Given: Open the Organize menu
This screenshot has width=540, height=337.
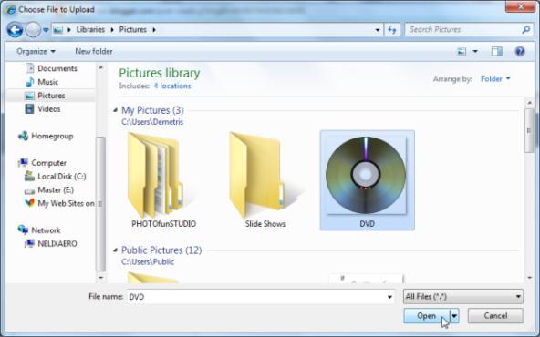Looking at the screenshot, I should pyautogui.click(x=36, y=52).
